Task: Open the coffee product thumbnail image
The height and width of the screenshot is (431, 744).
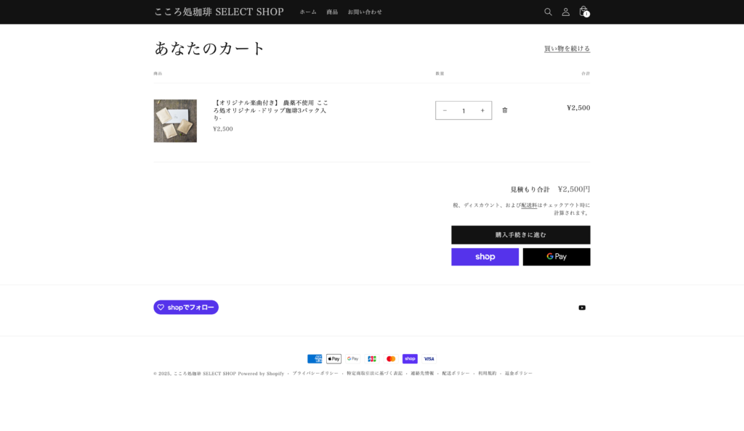Action: (175, 120)
